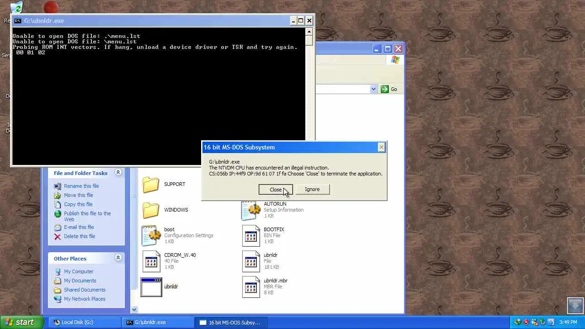The width and height of the screenshot is (585, 329).
Task: Select the 181 KB ubnldr file icon
Action: coord(251,261)
